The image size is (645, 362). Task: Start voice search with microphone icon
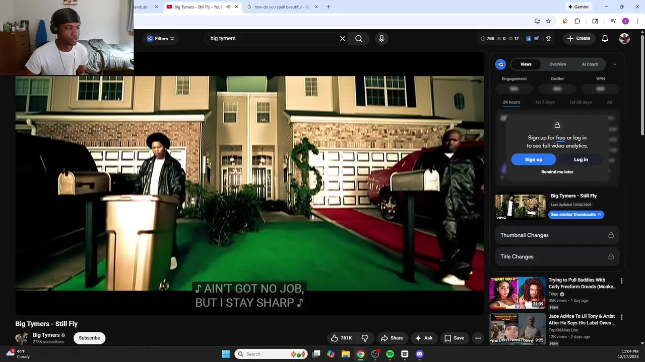381,39
